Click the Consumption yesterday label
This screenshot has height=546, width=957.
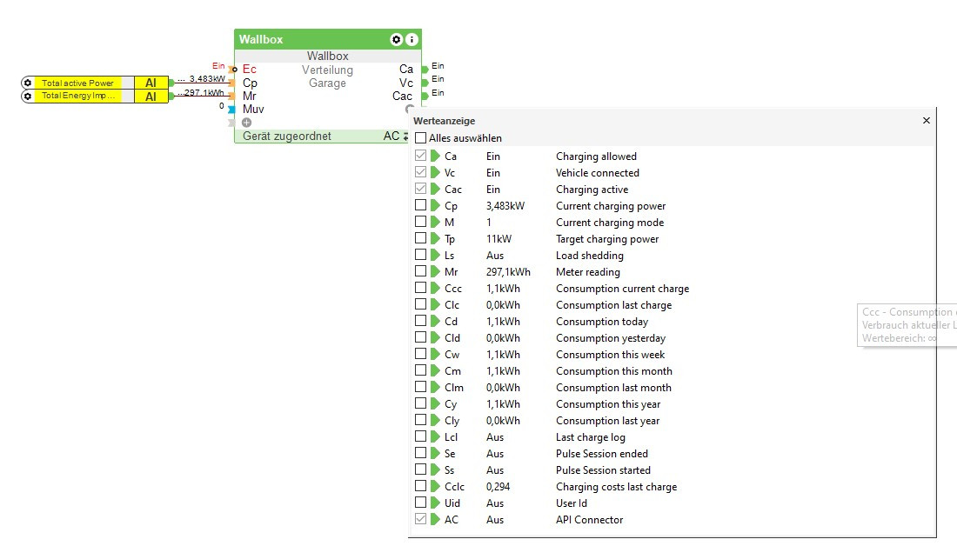[611, 338]
